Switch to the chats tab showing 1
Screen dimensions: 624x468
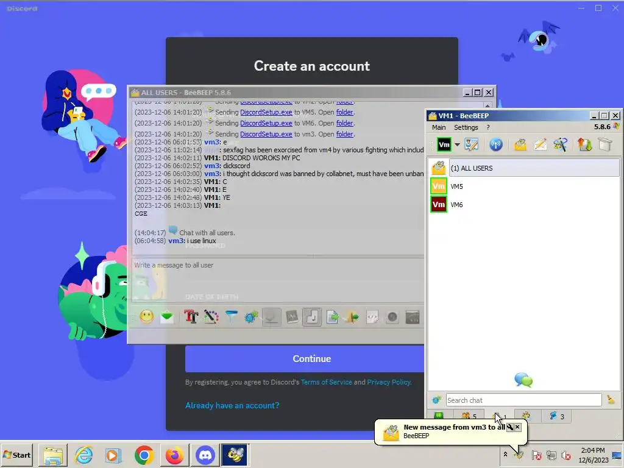pos(500,416)
